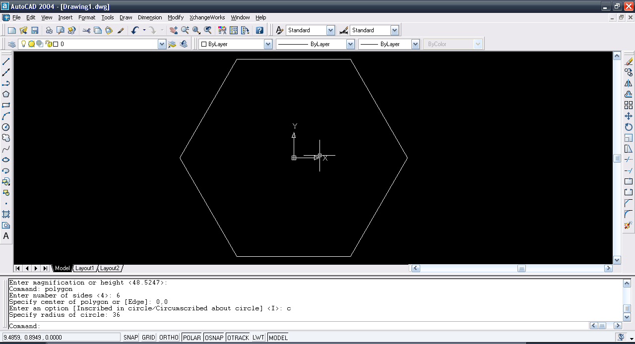Click the Undo button

tap(135, 30)
